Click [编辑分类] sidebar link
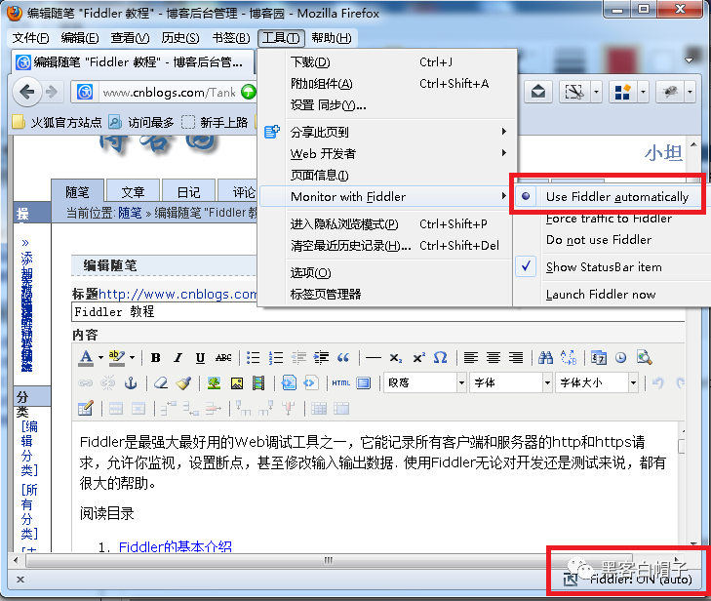Image resolution: width=711 pixels, height=601 pixels. point(29,448)
